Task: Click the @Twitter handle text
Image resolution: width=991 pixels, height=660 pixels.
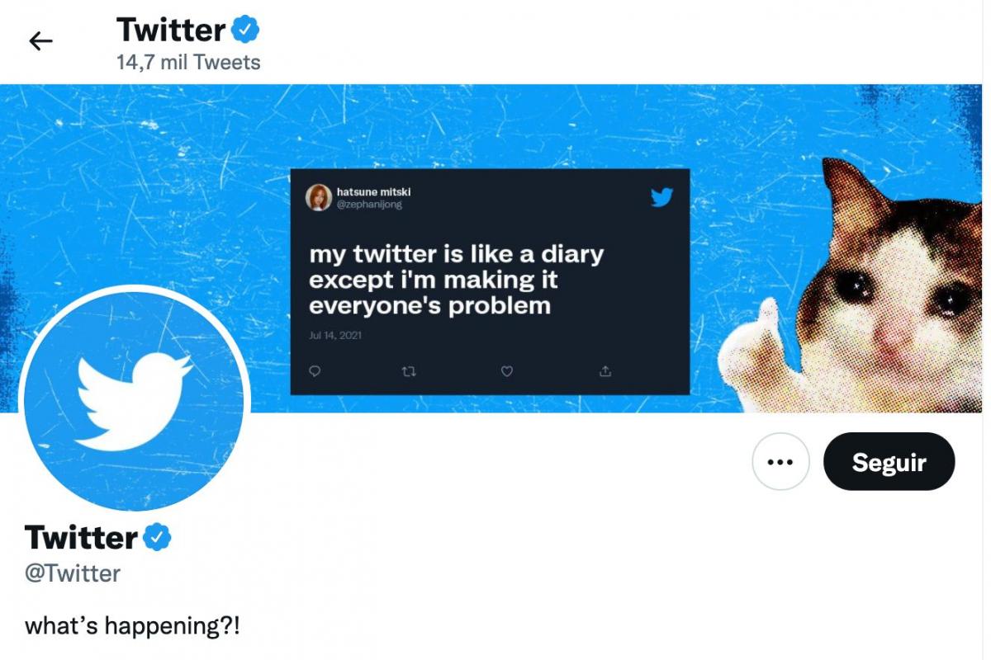Action: pos(73,573)
